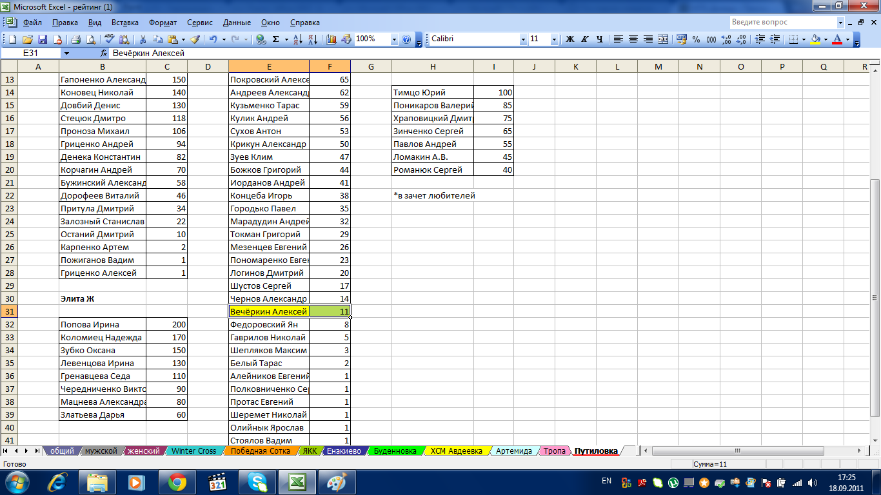881x495 pixels.
Task: Click cell with Попова Ирина
Action: click(102, 325)
